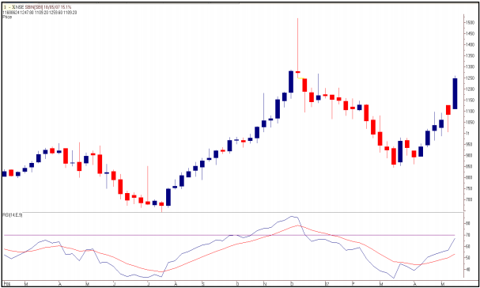The height and width of the screenshot is (288, 480).
Task: Click the 950 price axis label
Action: point(469,144)
